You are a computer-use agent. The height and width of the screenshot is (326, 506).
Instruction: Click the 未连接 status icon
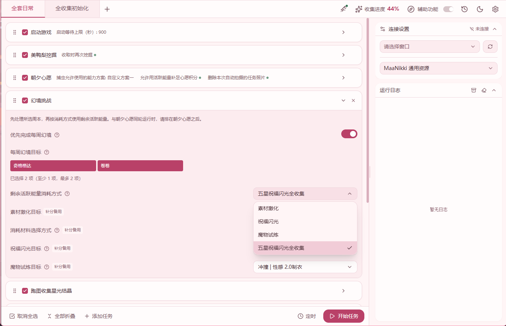[472, 29]
